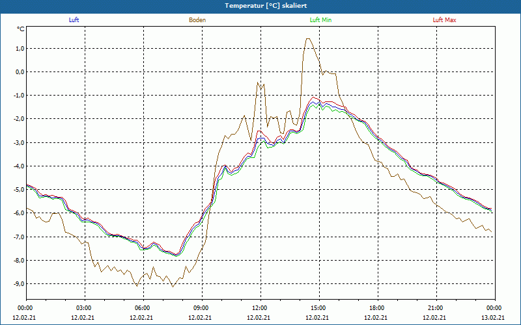The height and width of the screenshot is (325, 521).
Task: Select the -5.0 y-axis tick label
Action: coord(18,190)
